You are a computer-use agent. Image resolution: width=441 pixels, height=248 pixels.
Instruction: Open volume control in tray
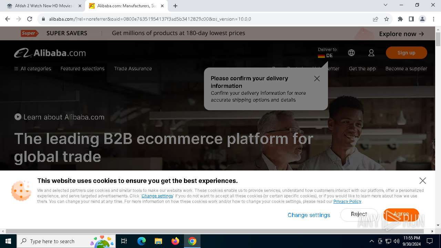(x=397, y=241)
